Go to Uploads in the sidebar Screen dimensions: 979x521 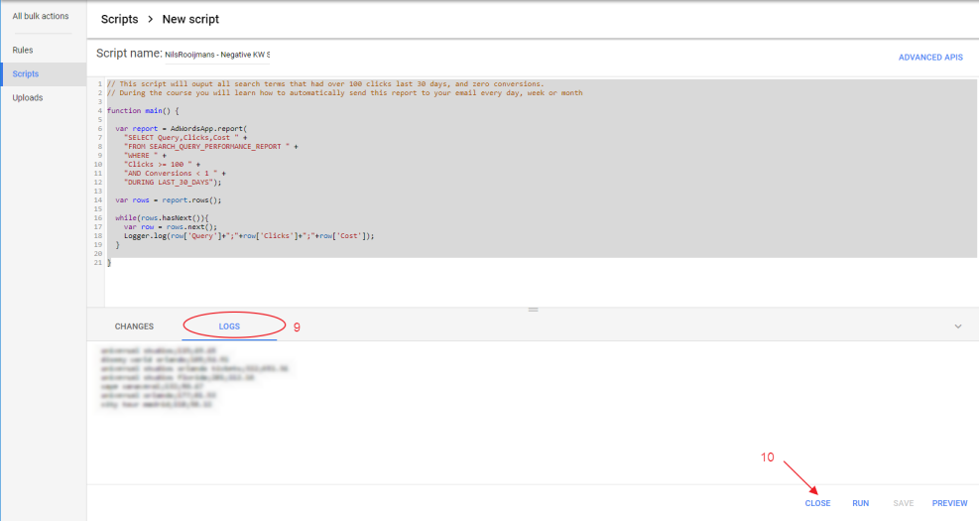(x=28, y=97)
